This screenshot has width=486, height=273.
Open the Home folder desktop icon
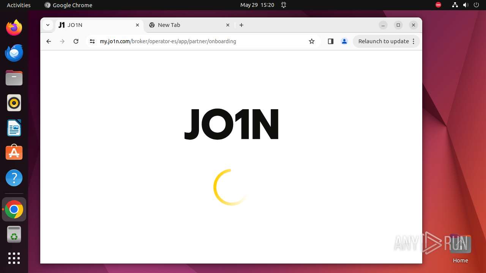[460, 249]
